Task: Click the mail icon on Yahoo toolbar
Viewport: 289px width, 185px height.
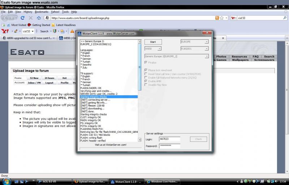Action: (62, 31)
